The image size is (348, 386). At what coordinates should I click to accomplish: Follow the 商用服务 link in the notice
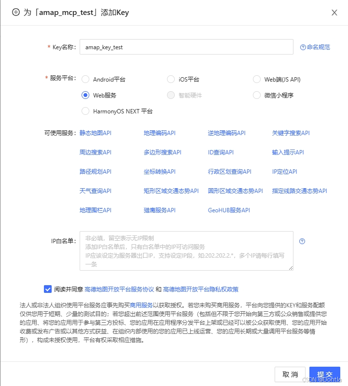(141, 305)
